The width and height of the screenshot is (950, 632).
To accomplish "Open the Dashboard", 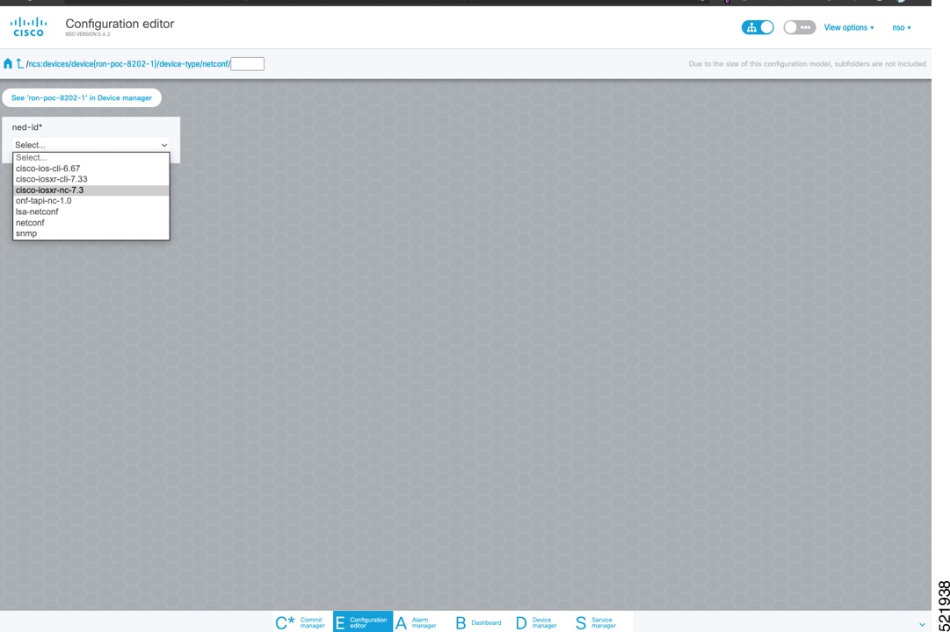I will (479, 622).
